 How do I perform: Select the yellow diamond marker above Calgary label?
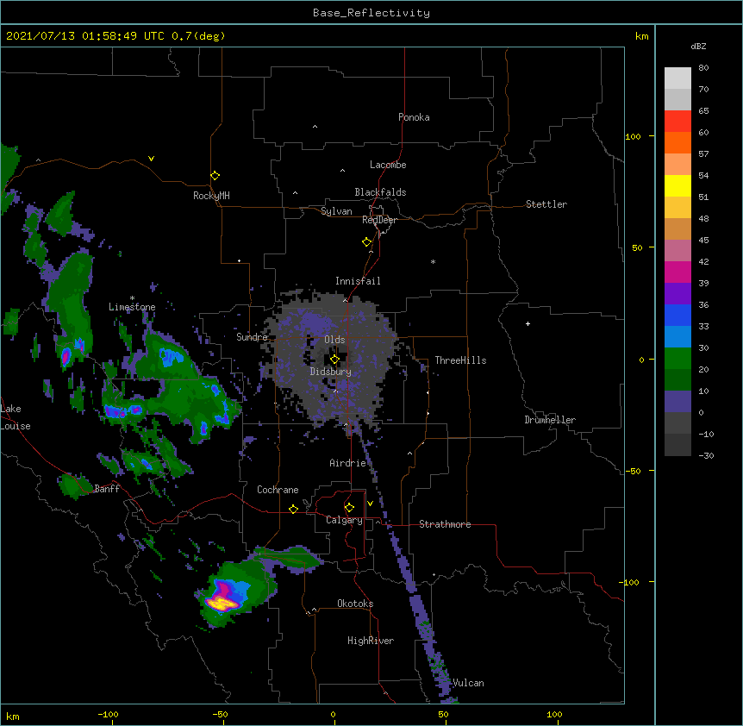(349, 508)
